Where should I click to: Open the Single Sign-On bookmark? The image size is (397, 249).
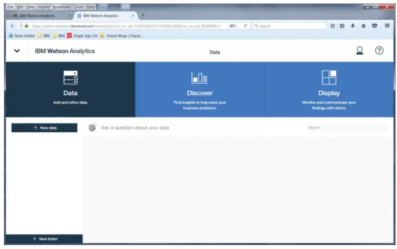tap(83, 36)
